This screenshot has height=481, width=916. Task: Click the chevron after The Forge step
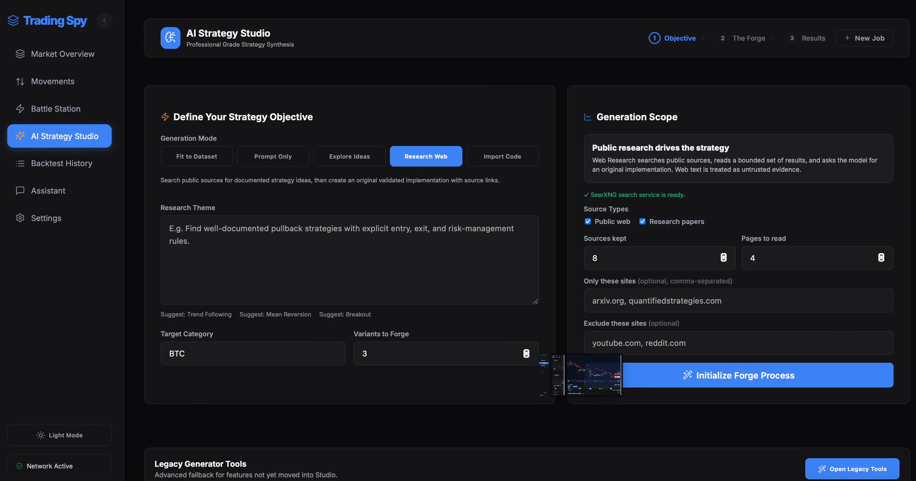(x=773, y=38)
